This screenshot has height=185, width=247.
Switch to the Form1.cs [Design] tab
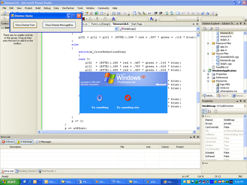coord(100,24)
